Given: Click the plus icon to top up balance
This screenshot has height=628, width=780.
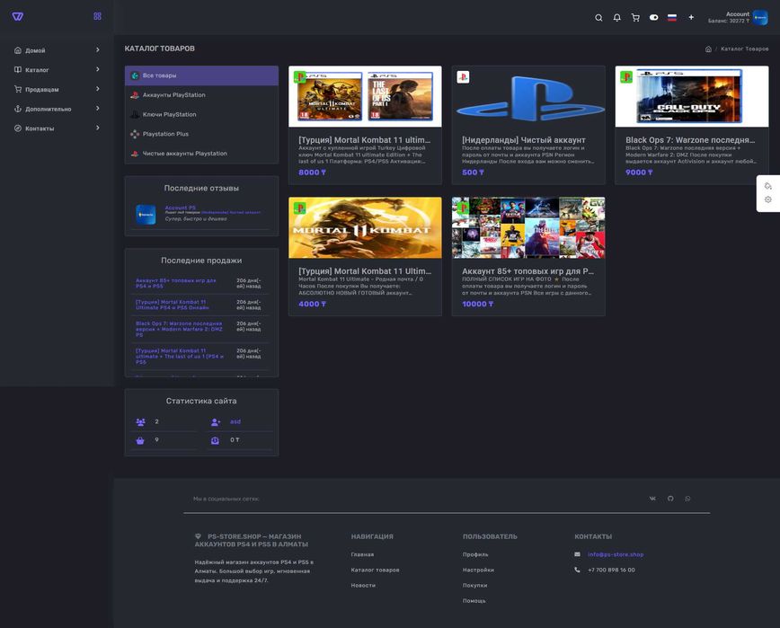Looking at the screenshot, I should 691,17.
